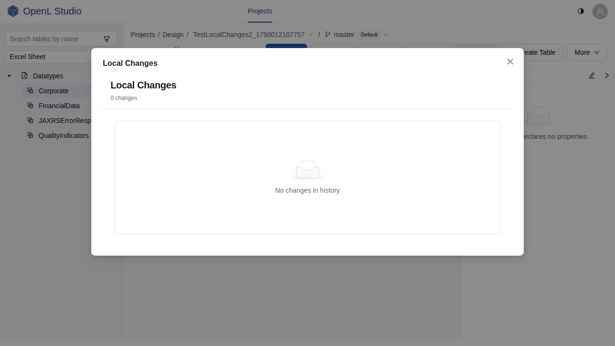The height and width of the screenshot is (346, 615).
Task: Click the filter icon in the search box
Action: 107,39
